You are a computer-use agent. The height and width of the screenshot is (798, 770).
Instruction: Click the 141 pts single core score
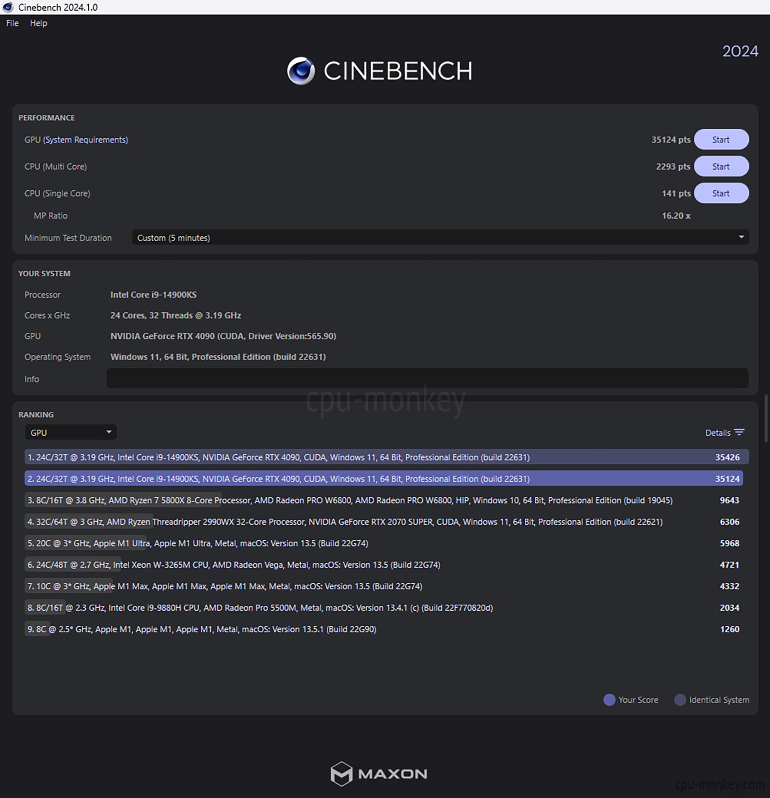pos(676,193)
